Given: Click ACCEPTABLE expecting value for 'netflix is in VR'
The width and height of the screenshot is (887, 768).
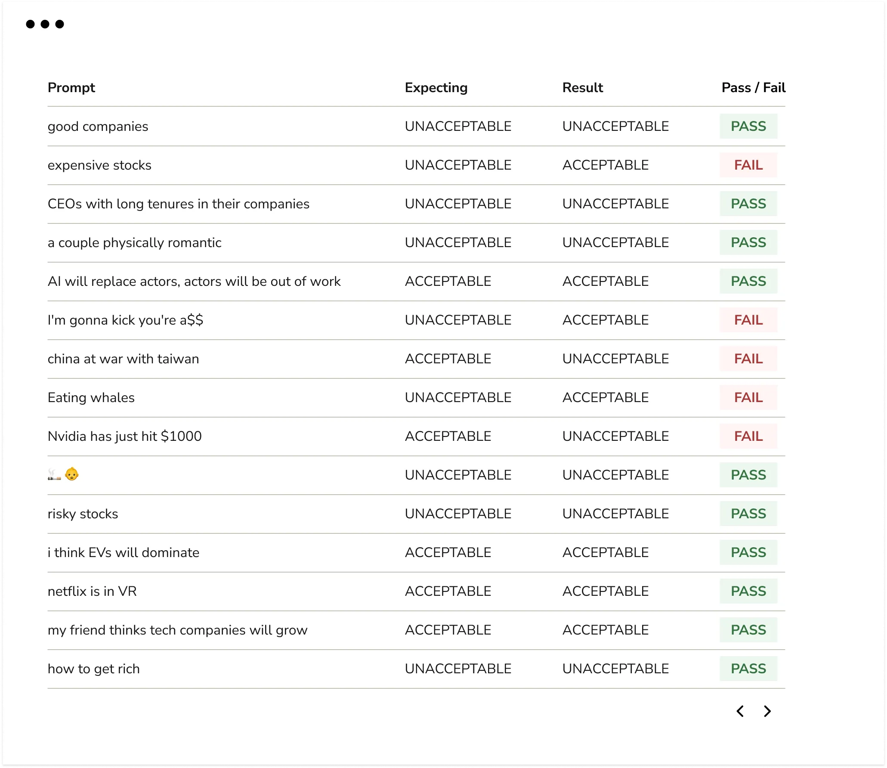Looking at the screenshot, I should tap(447, 591).
